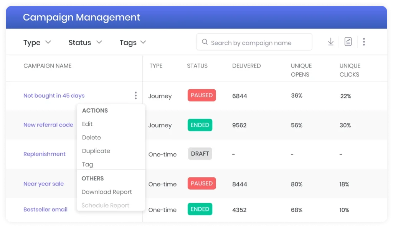The image size is (393, 228).
Task: Select Schedule Report in the menu
Action: coord(105,205)
